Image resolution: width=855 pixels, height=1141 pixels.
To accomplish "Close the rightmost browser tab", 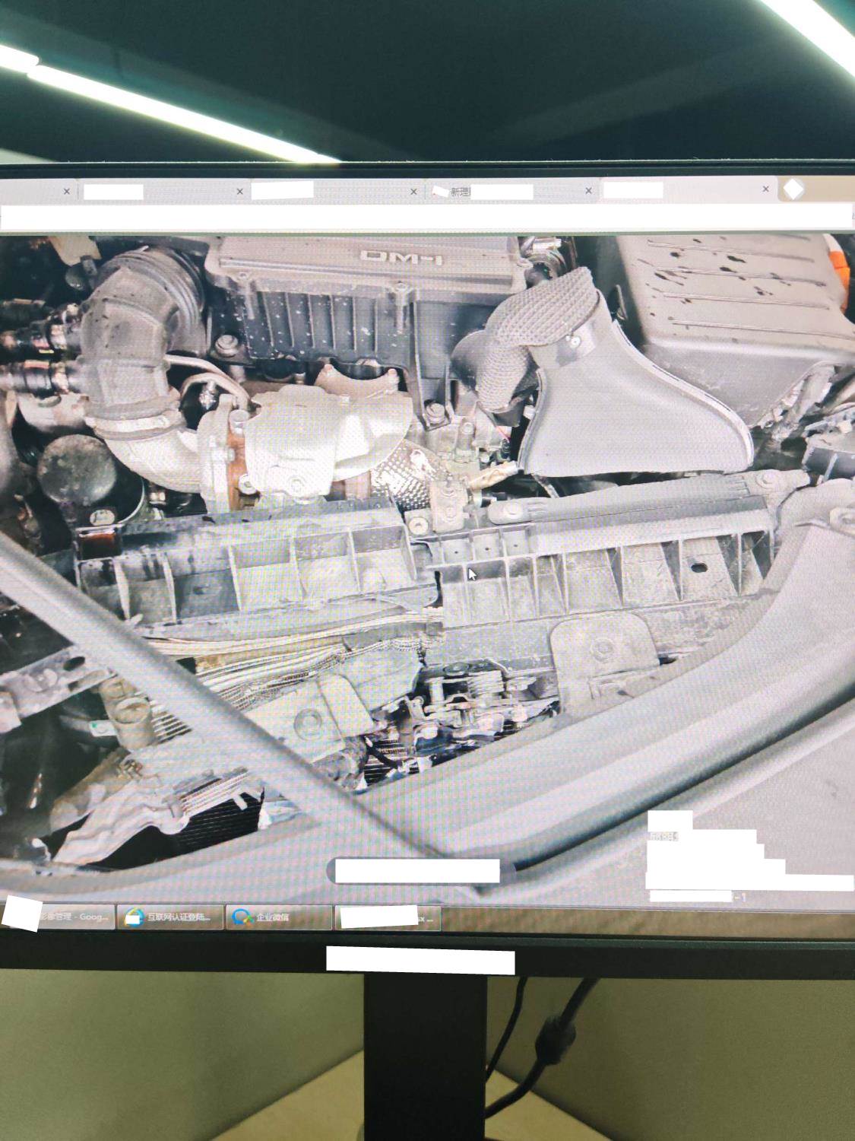I will (x=765, y=189).
